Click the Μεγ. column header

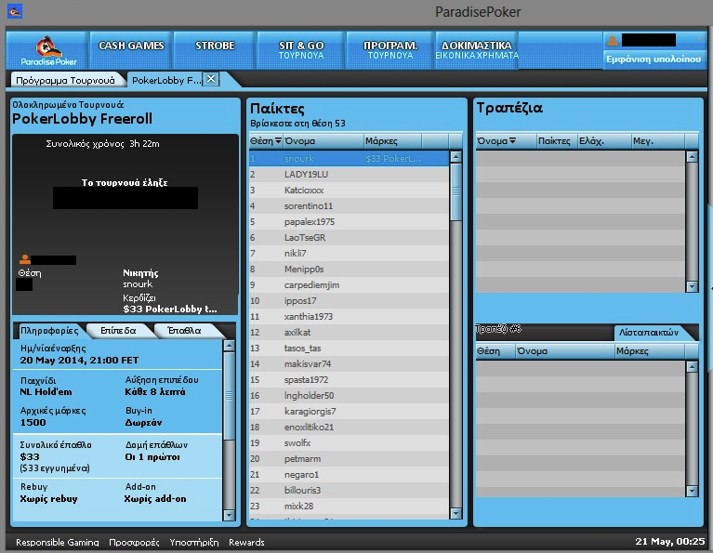(x=657, y=141)
